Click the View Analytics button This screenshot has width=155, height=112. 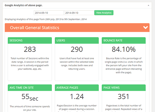click(x=104, y=13)
